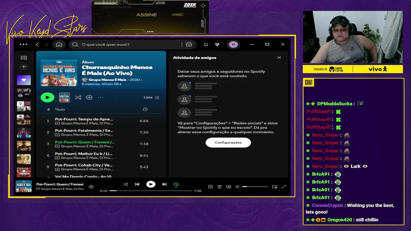The width and height of the screenshot is (411, 231).
Task: Open now-playing album thumbnail in player bar
Action: coord(24,186)
